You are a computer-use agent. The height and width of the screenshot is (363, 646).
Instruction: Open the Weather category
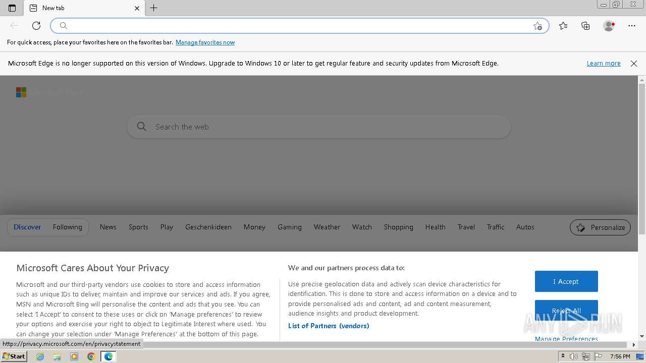pos(327,227)
